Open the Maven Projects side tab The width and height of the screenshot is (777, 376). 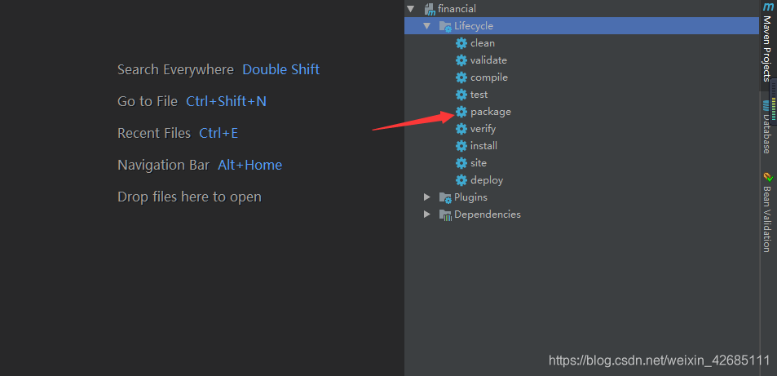767,48
